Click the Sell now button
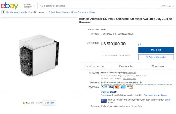 click(x=49, y=103)
